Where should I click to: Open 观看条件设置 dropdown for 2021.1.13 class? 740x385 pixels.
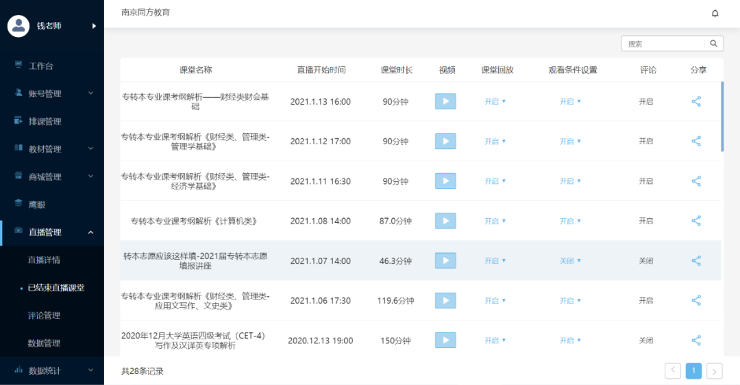tap(570, 101)
